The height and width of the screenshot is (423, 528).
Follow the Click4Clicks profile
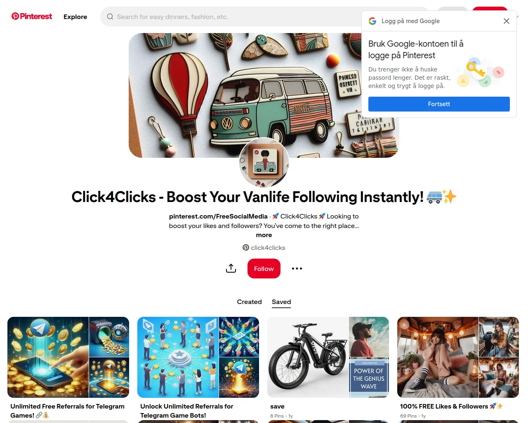pos(264,269)
